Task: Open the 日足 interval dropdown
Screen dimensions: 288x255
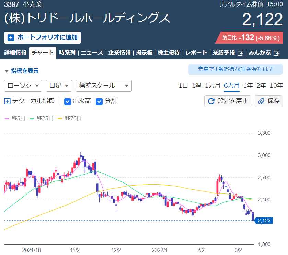Action: [x=59, y=86]
